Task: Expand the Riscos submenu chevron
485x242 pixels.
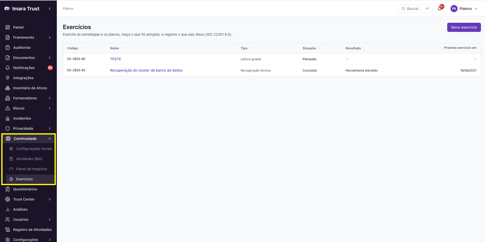Action: 50,108
